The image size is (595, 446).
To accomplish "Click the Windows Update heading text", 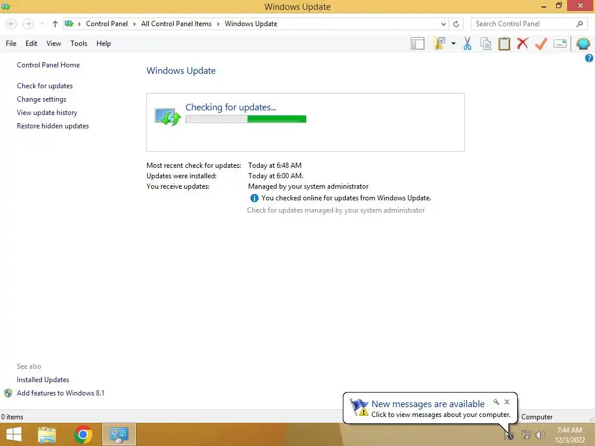I will coord(181,70).
